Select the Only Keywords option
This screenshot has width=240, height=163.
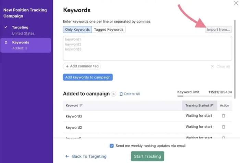(77, 30)
